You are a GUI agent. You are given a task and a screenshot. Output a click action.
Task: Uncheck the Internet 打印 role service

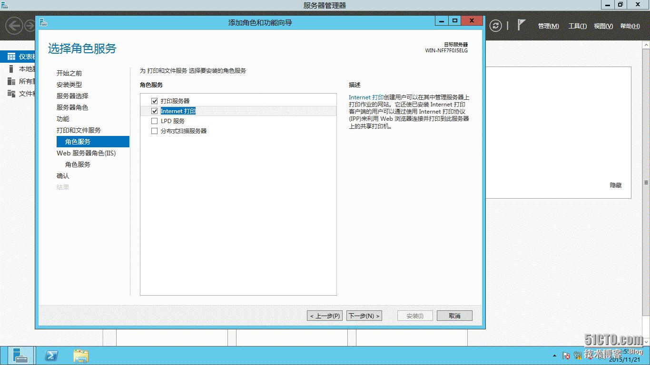pos(154,111)
